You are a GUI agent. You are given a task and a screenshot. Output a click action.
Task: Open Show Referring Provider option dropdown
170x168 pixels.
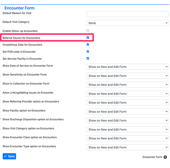127,102
